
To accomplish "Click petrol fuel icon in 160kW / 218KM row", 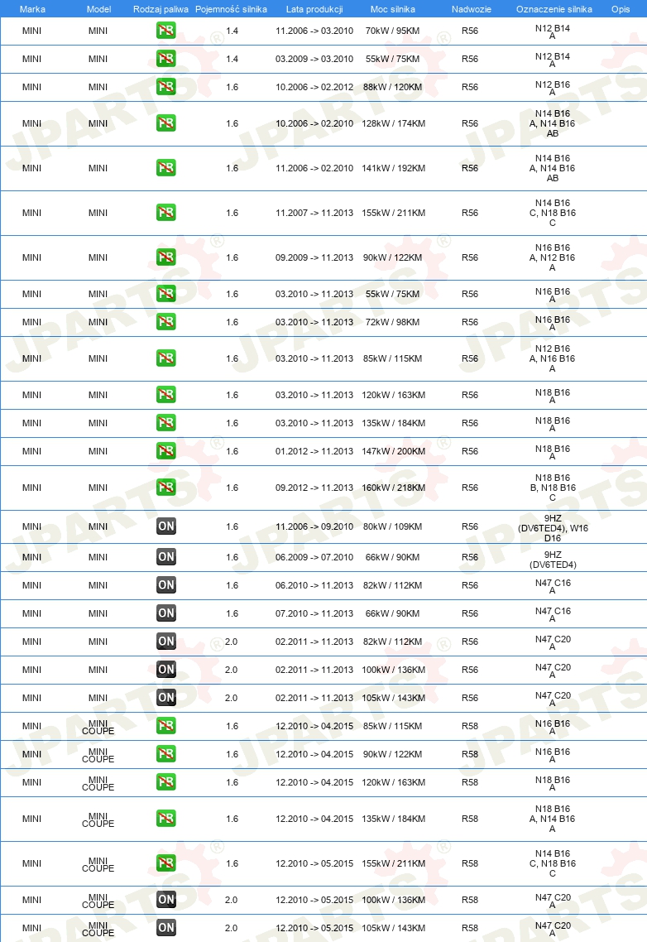I will click(165, 488).
